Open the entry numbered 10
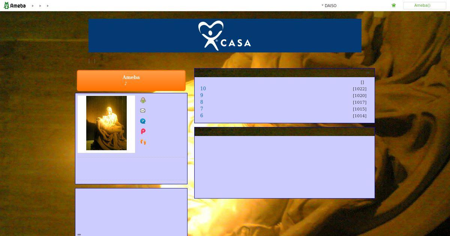Screen dimensions: 450x236 [x=203, y=89]
